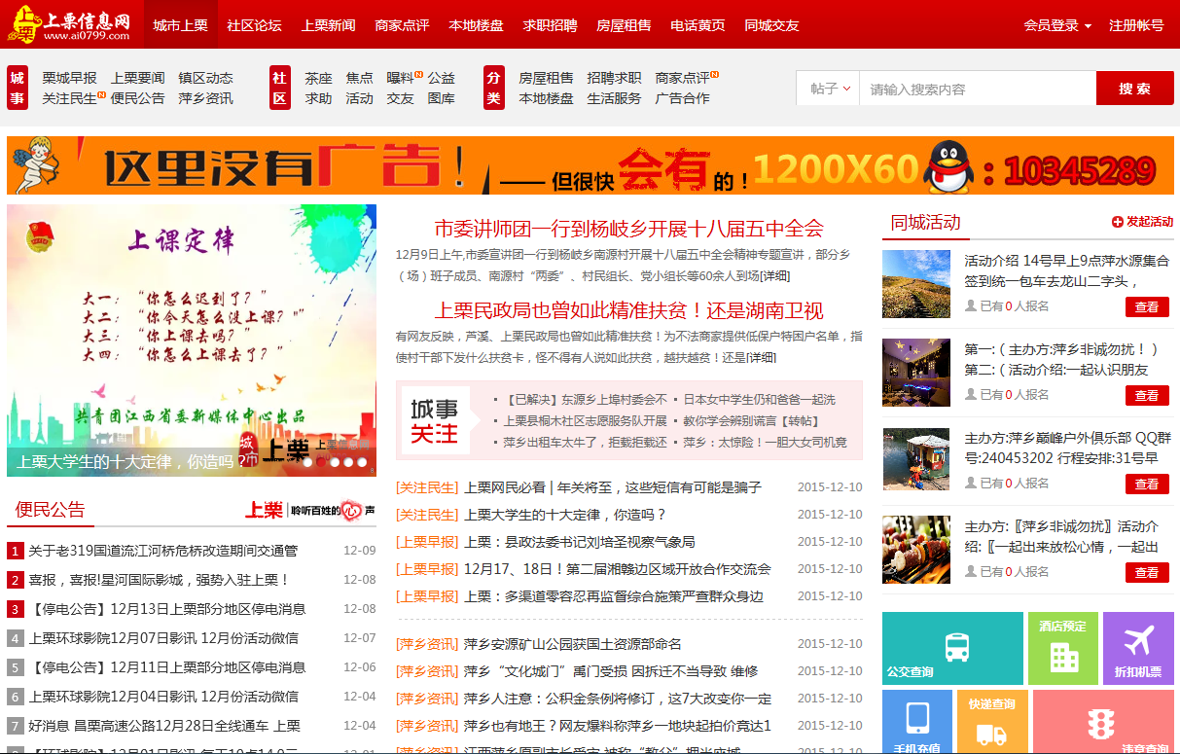Image resolution: width=1180 pixels, height=754 pixels.
Task: Focus the 请输入搜索内容 search field
Action: click(x=978, y=89)
